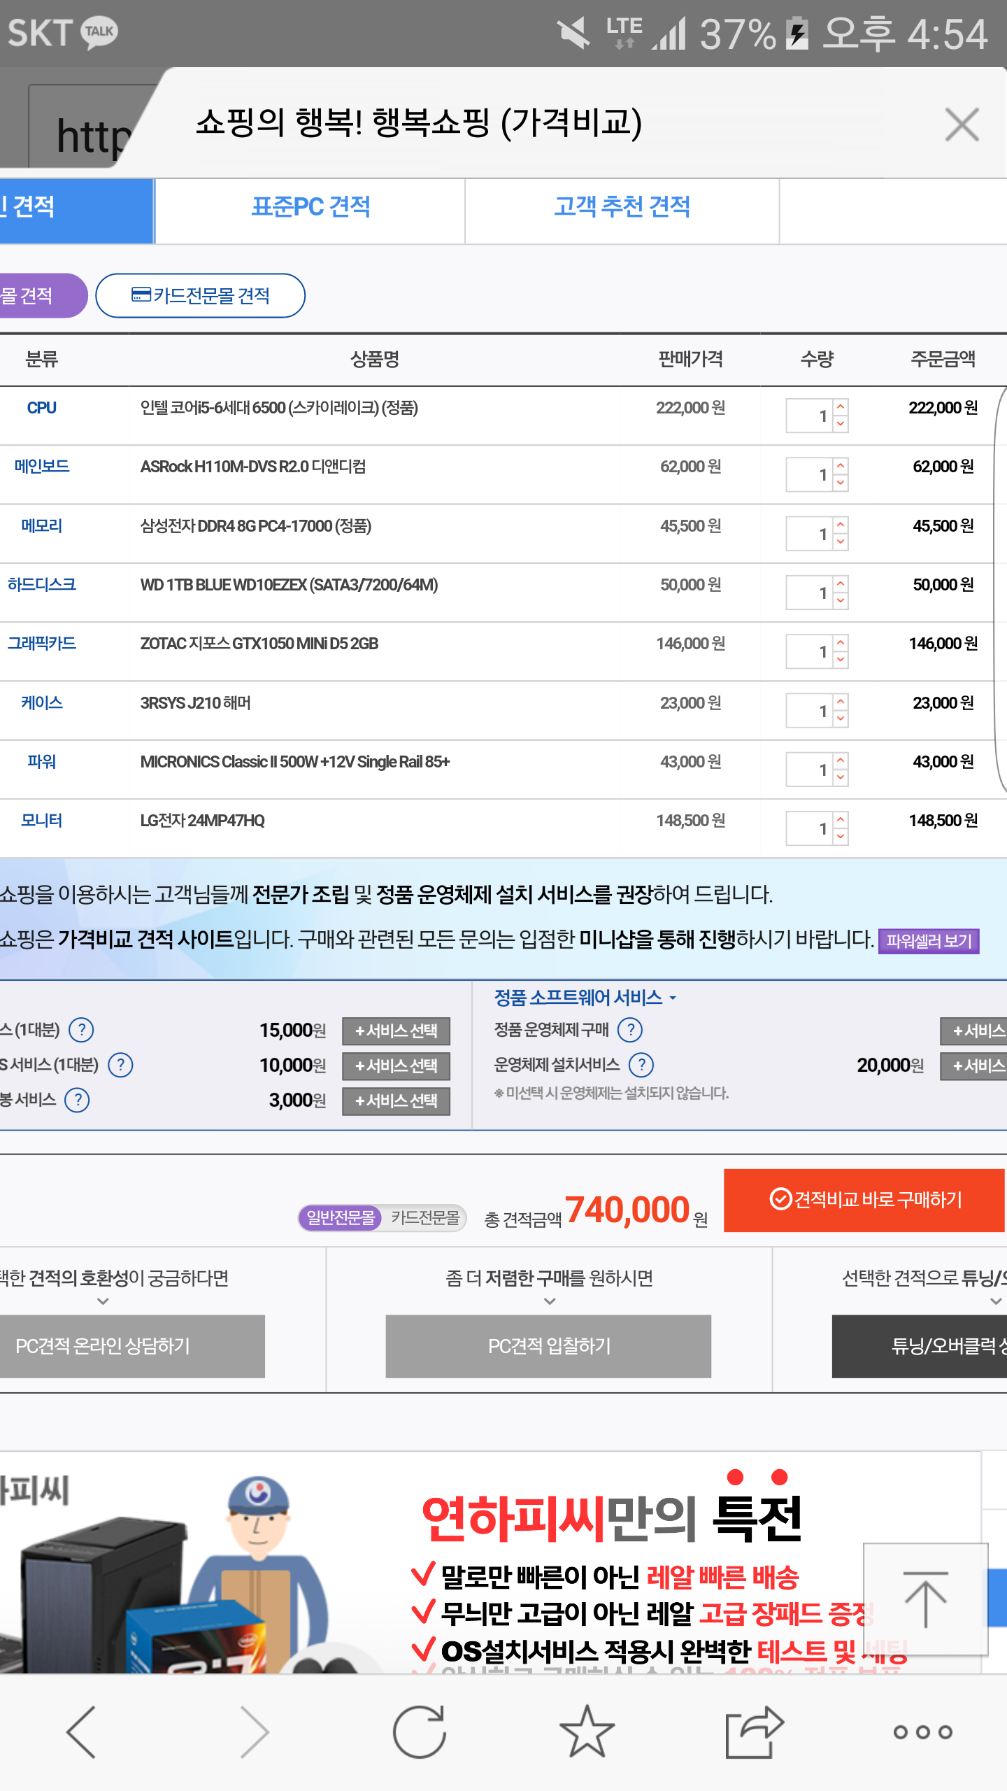The width and height of the screenshot is (1007, 1791).
Task: Switch to 일반전문몰 price toggle
Action: [341, 1218]
